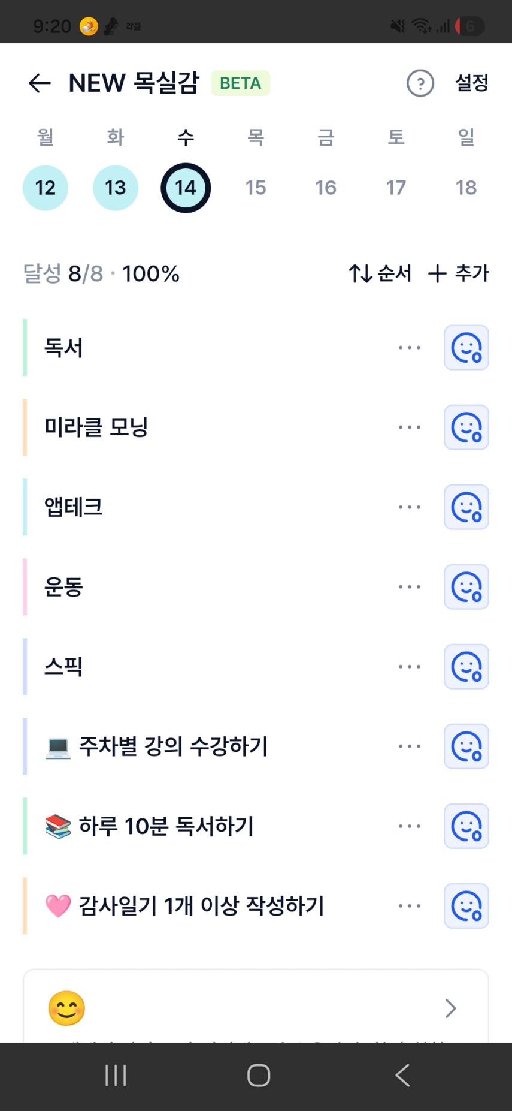Open 설정 settings

[472, 83]
